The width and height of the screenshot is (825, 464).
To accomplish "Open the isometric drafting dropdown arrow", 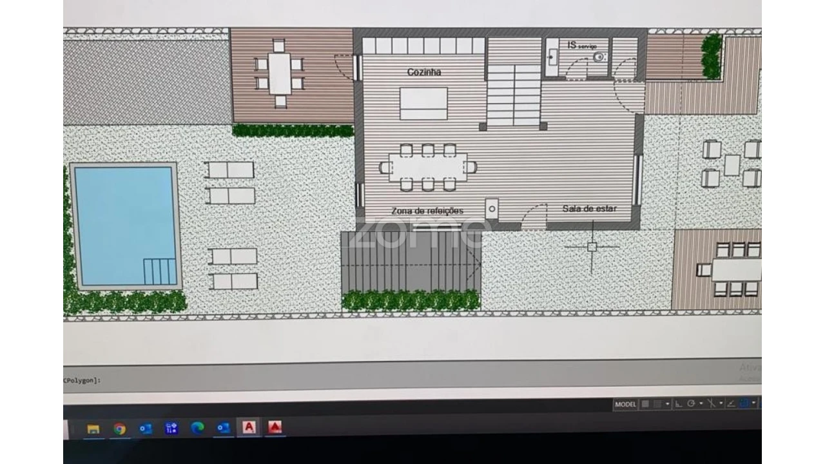I will click(721, 404).
